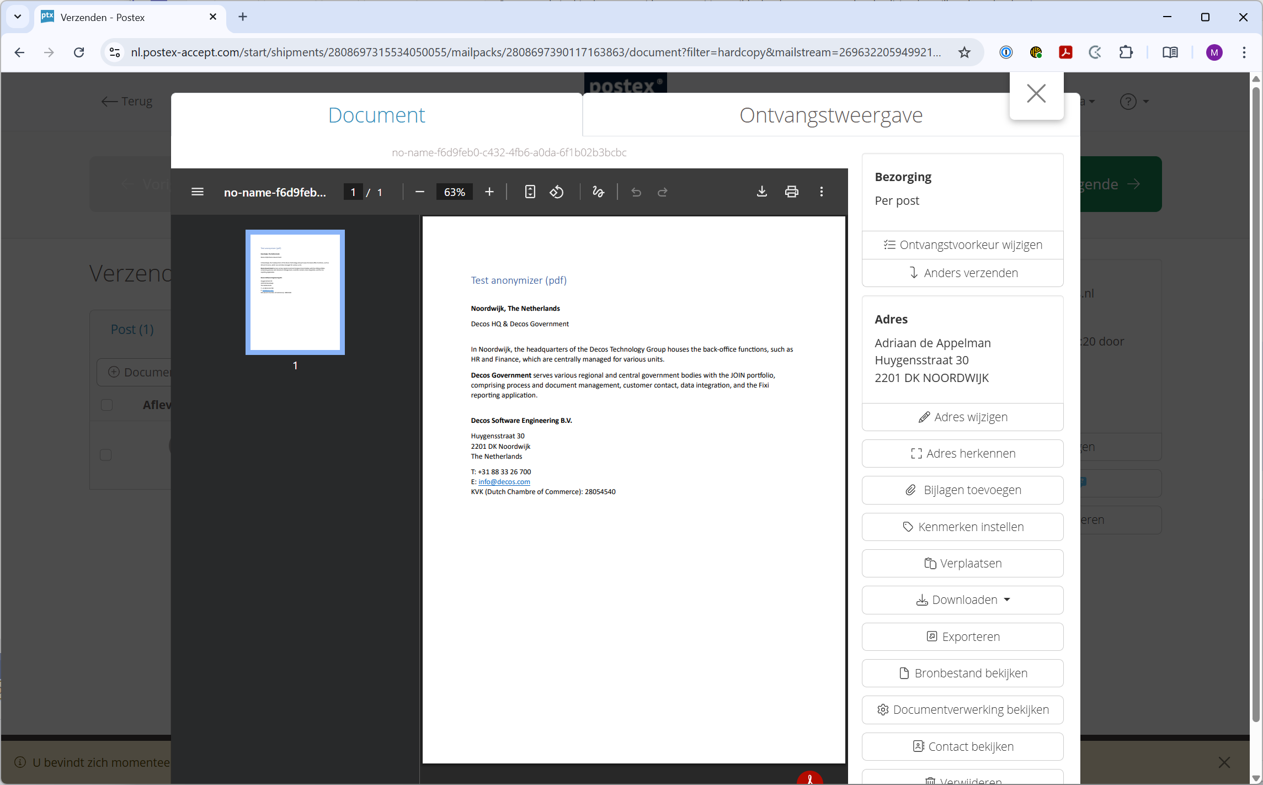Open the PDF viewer more options menu

pyautogui.click(x=822, y=192)
